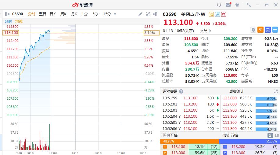Click the orange 买 buy button
Image resolution: width=280 pixels, height=155 pixels.
click(260, 30)
